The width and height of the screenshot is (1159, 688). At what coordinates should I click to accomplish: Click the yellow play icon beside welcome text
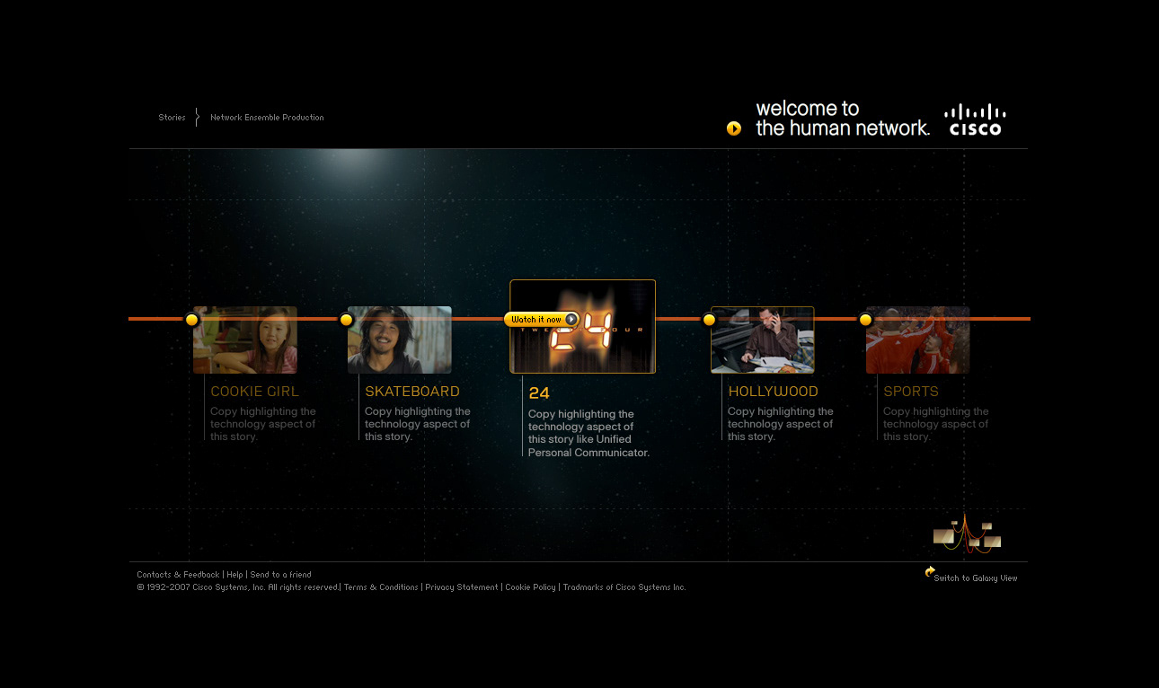coord(734,128)
